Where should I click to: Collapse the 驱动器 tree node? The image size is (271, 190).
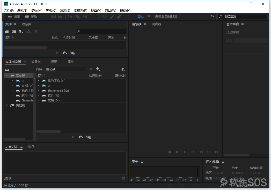(x=6, y=76)
